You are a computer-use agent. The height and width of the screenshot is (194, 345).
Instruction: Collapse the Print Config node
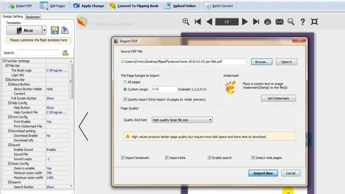10,117
